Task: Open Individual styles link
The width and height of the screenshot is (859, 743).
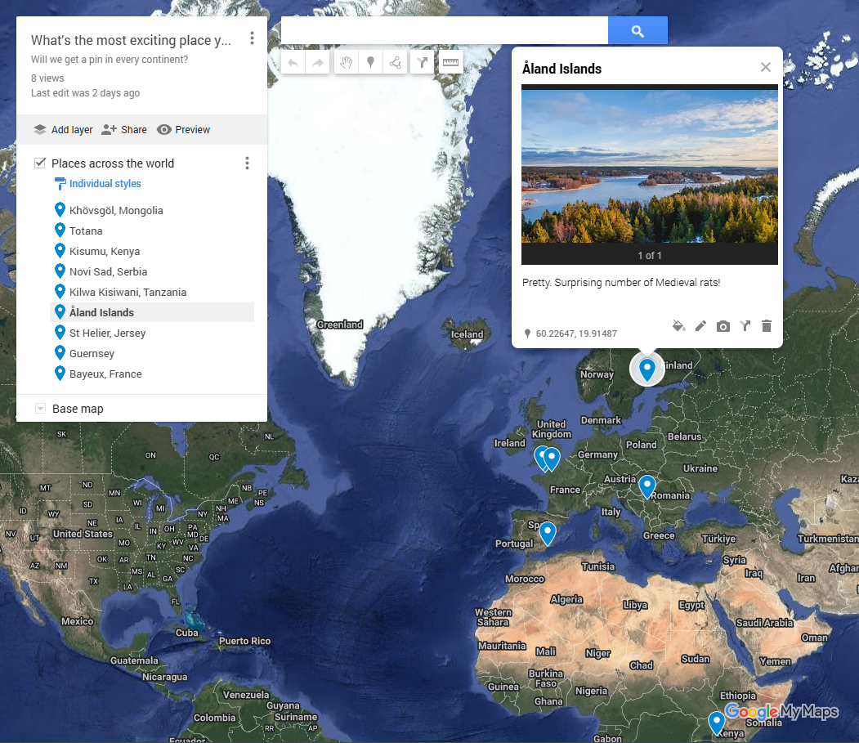Action: pyautogui.click(x=105, y=184)
